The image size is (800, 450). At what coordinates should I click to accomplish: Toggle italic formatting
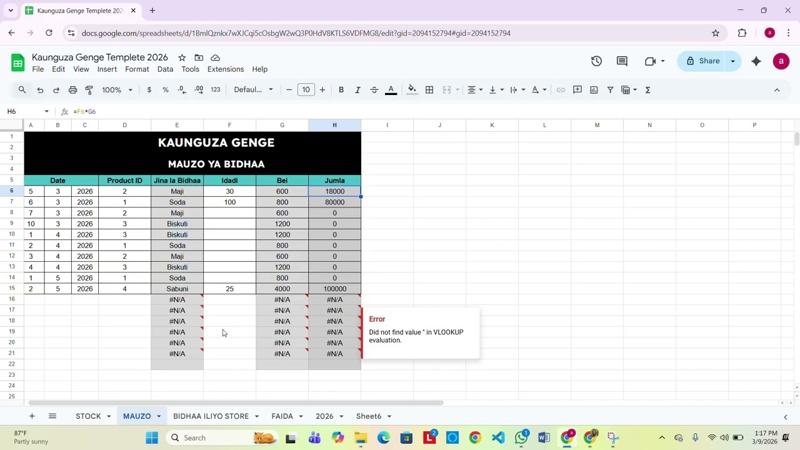pos(357,90)
